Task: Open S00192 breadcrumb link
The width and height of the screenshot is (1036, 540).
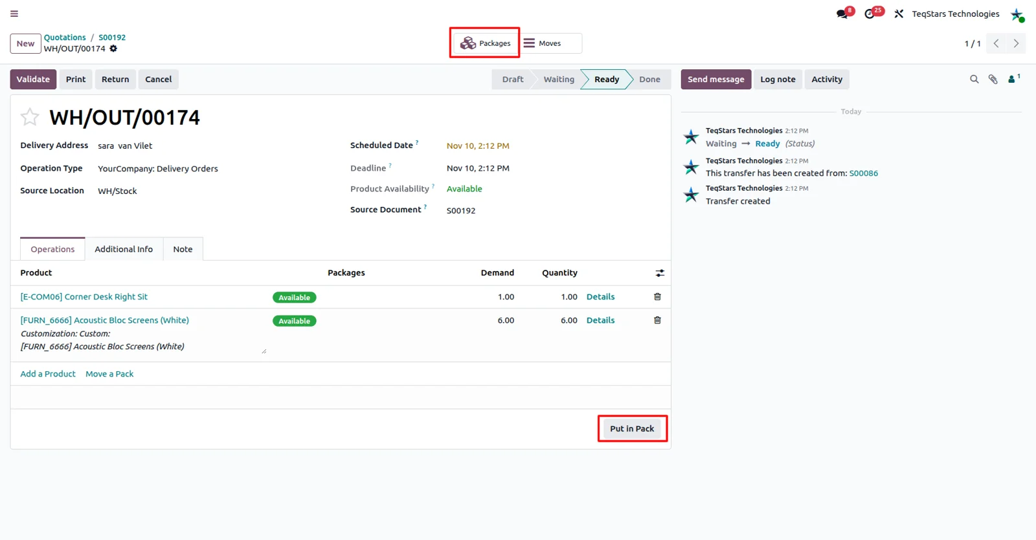Action: point(112,38)
